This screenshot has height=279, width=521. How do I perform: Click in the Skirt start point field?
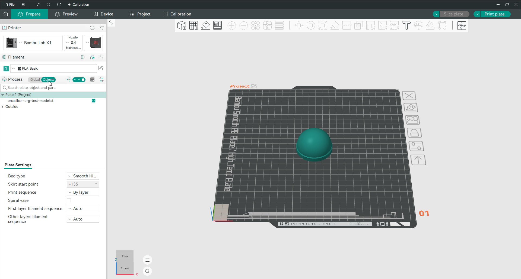coord(83,184)
